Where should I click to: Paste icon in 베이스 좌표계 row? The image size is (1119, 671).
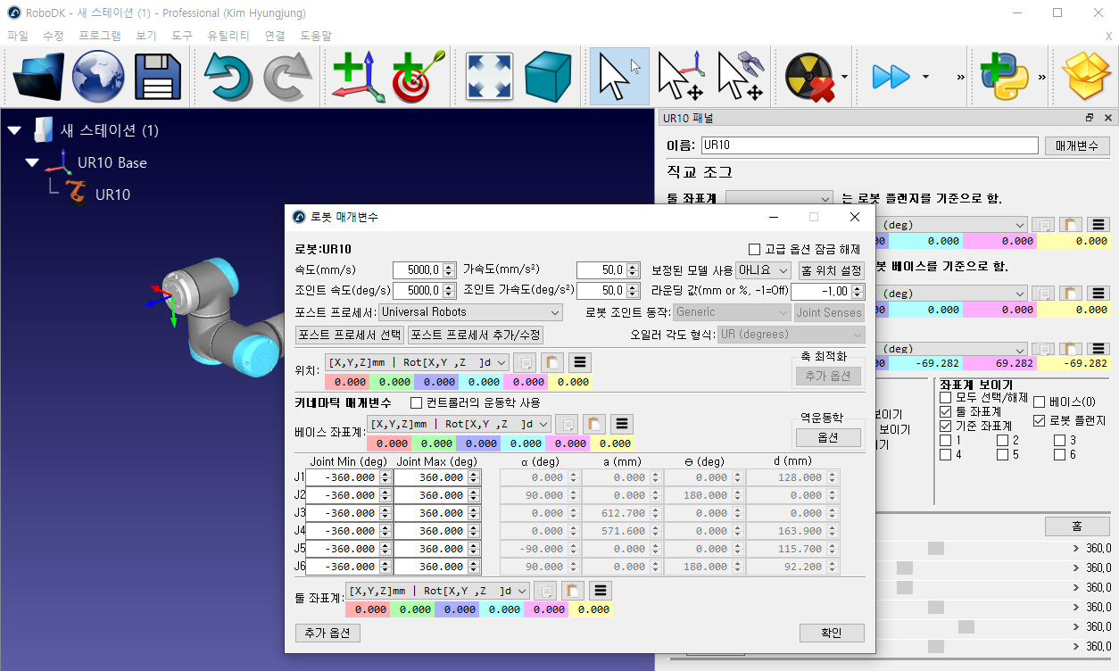pos(594,424)
